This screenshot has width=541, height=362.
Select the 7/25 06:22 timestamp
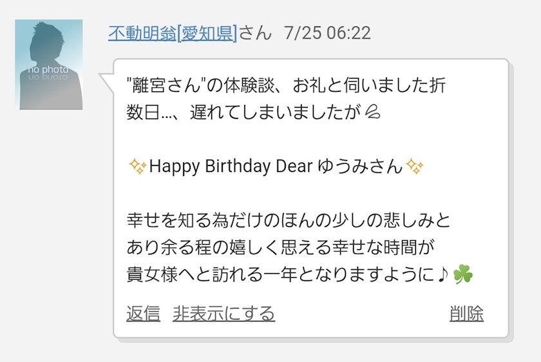coord(327,32)
